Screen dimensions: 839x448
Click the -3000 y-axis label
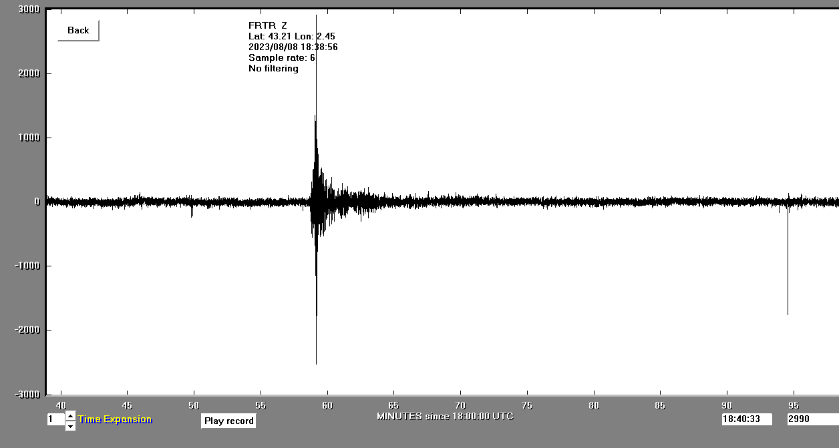(27, 394)
